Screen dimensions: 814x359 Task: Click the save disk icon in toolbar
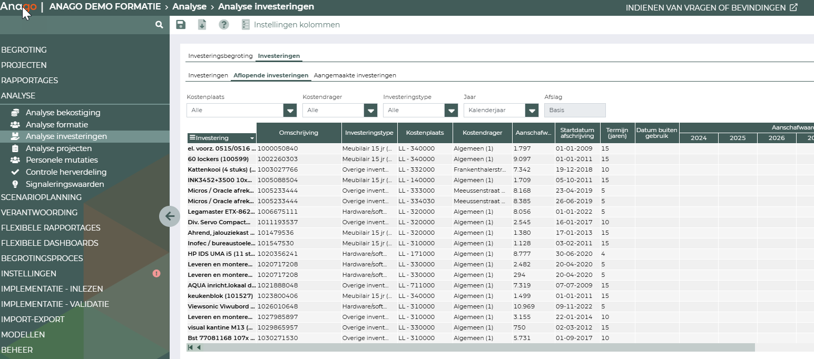click(x=181, y=25)
